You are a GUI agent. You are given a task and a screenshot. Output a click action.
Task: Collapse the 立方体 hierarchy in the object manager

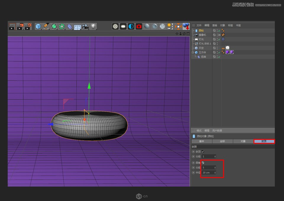(193, 52)
